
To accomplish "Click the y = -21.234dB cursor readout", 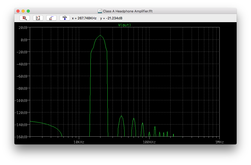I will (x=111, y=18).
